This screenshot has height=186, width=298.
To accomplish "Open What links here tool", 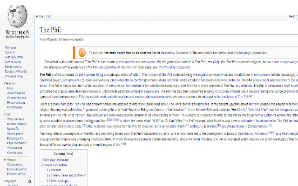I will click(15, 119).
